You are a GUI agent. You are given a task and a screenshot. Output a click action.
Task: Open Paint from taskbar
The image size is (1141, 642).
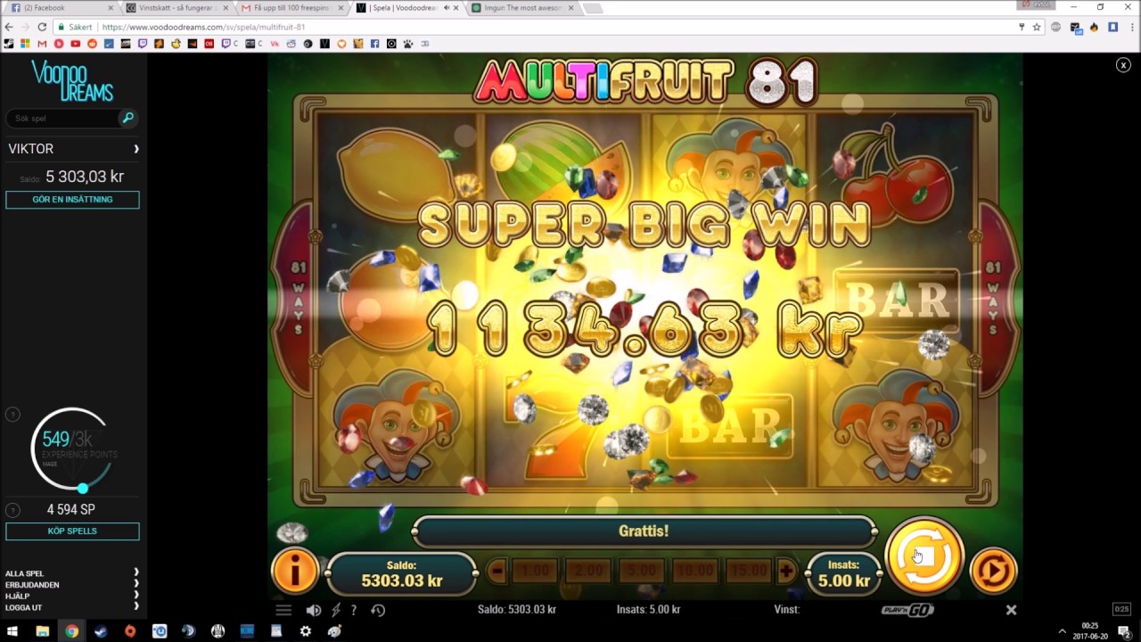tap(334, 630)
